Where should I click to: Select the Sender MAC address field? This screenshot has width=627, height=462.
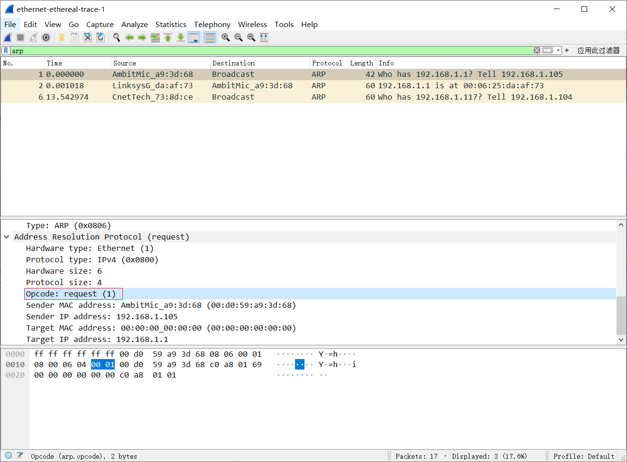161,305
